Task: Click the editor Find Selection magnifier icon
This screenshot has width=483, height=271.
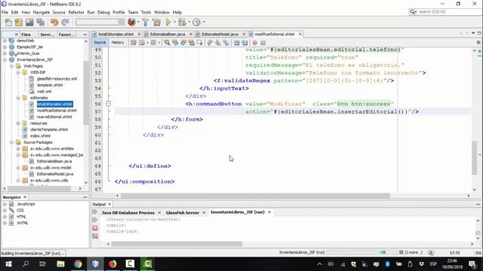Action: click(167, 43)
